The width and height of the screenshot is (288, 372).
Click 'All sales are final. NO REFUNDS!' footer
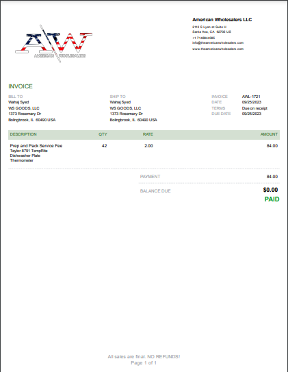tap(144, 356)
